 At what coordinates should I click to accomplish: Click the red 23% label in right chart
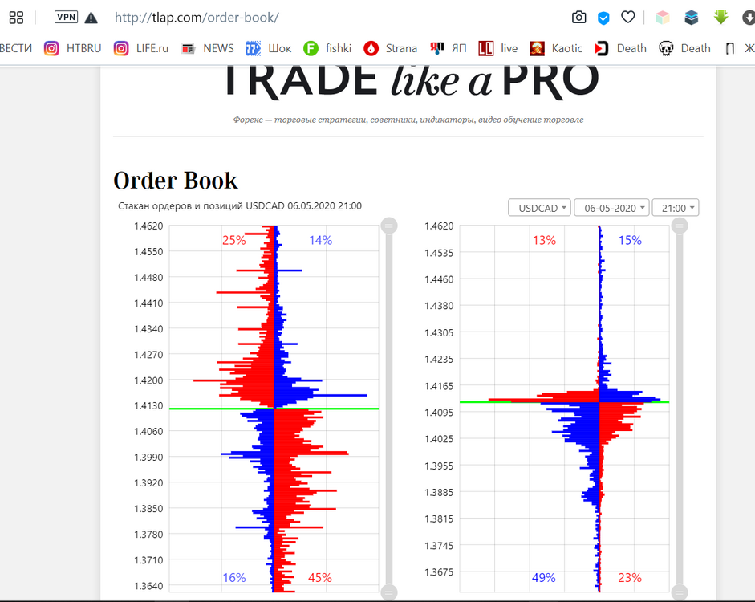pyautogui.click(x=630, y=577)
